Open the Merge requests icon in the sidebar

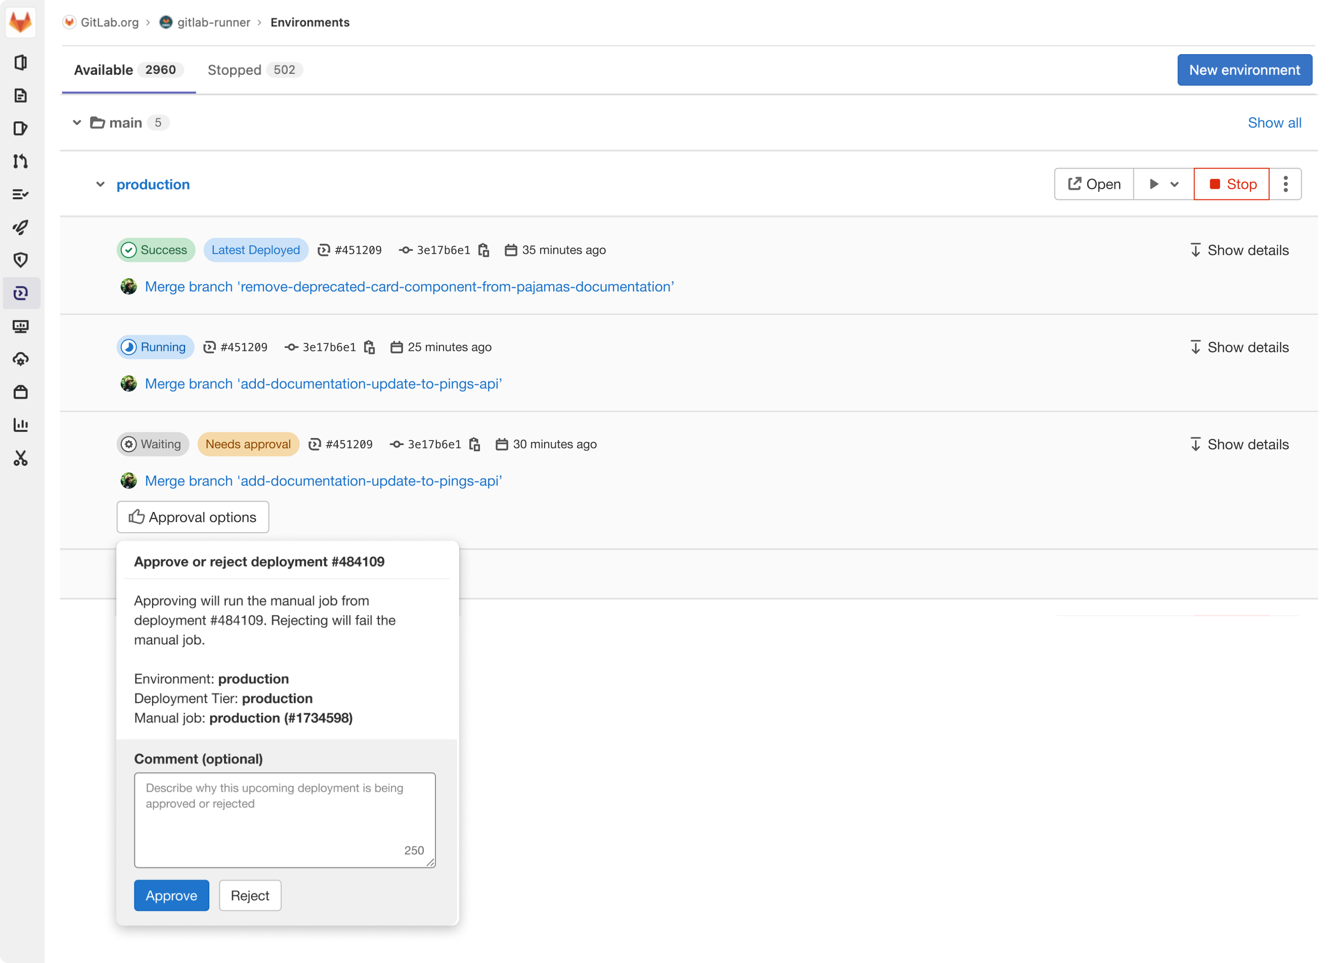click(x=21, y=161)
